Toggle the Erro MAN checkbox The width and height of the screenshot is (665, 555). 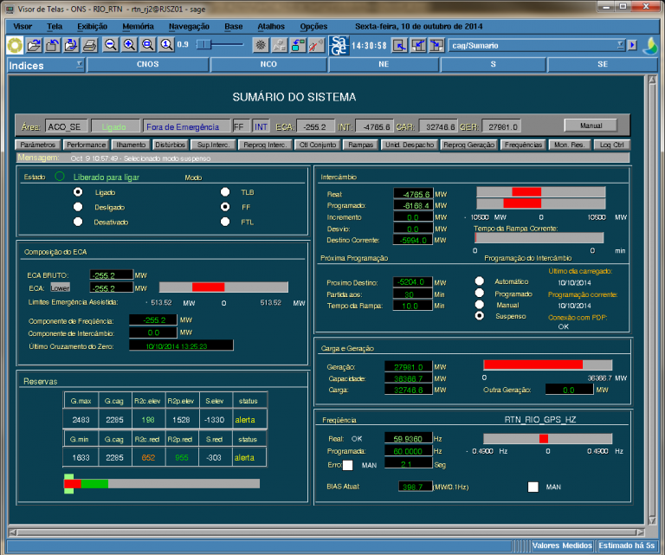pyautogui.click(x=347, y=465)
